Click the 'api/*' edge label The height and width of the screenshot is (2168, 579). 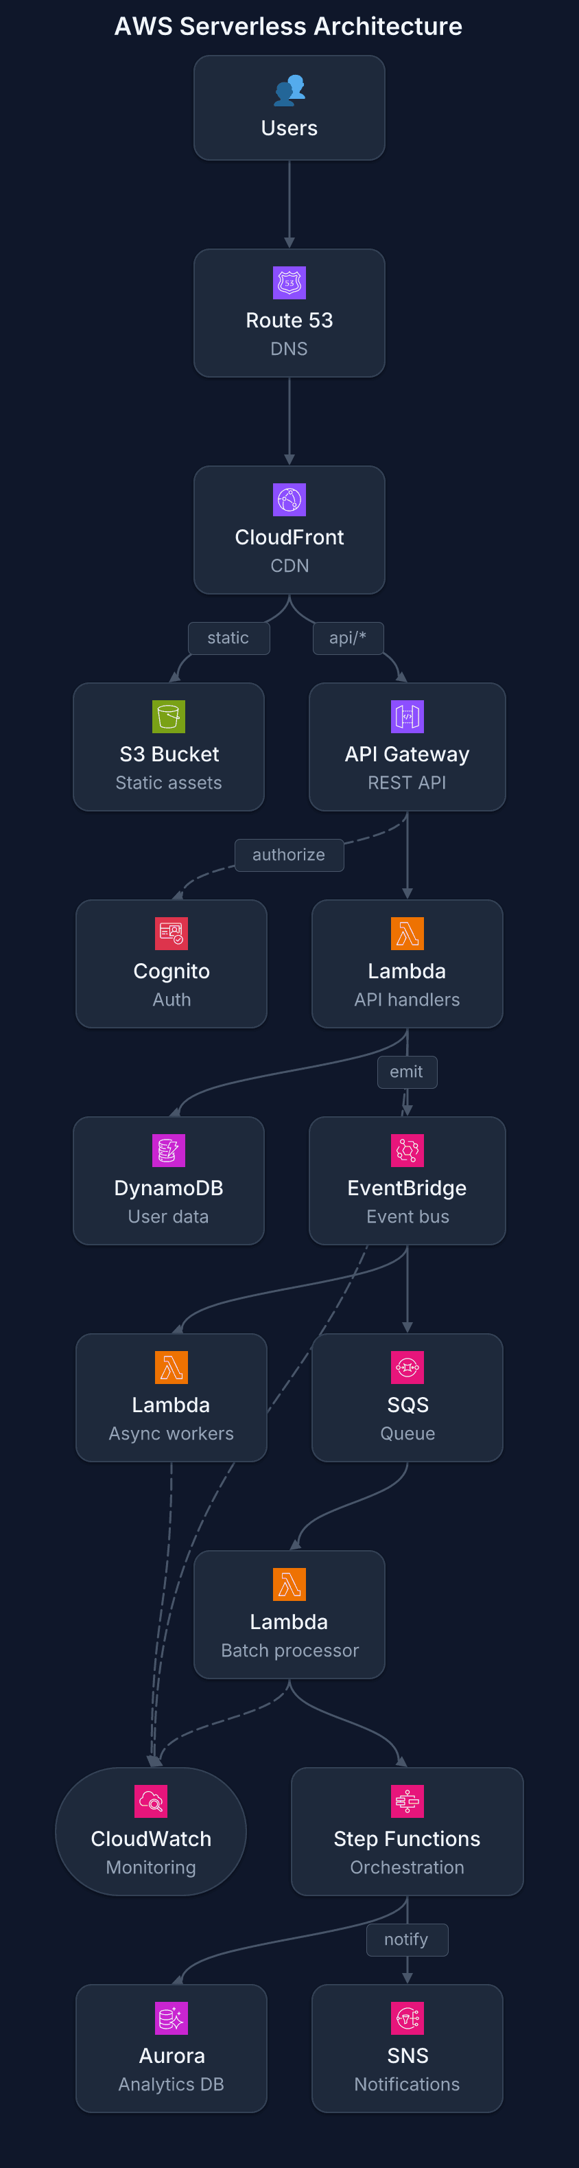348,638
